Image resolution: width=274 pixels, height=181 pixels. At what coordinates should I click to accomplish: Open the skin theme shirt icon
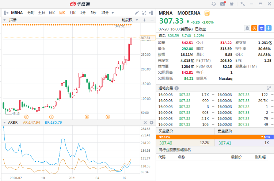(x=232, y=4)
